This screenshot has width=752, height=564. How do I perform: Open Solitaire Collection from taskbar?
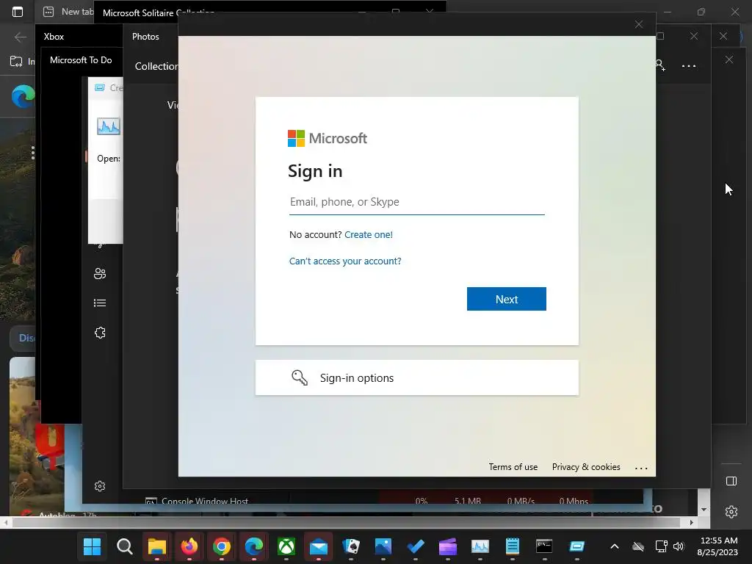pos(350,546)
